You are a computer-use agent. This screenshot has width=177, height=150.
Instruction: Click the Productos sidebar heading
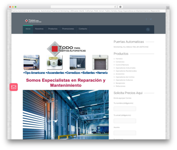pyautogui.click(x=121, y=54)
